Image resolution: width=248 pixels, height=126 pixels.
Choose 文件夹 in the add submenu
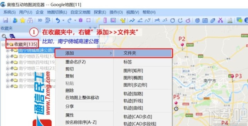(143, 53)
